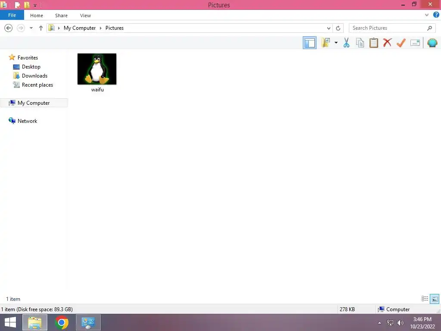Click the blue shell icon
441x331 pixels.
pyautogui.click(x=432, y=43)
